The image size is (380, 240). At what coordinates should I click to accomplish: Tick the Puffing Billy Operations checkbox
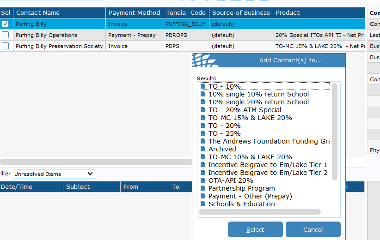pyautogui.click(x=6, y=35)
